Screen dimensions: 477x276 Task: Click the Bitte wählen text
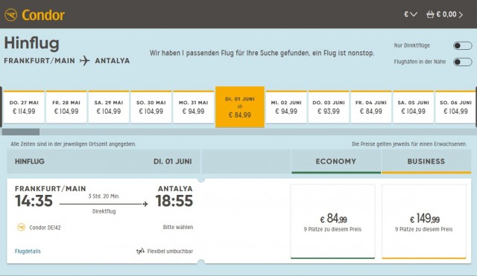click(x=178, y=227)
